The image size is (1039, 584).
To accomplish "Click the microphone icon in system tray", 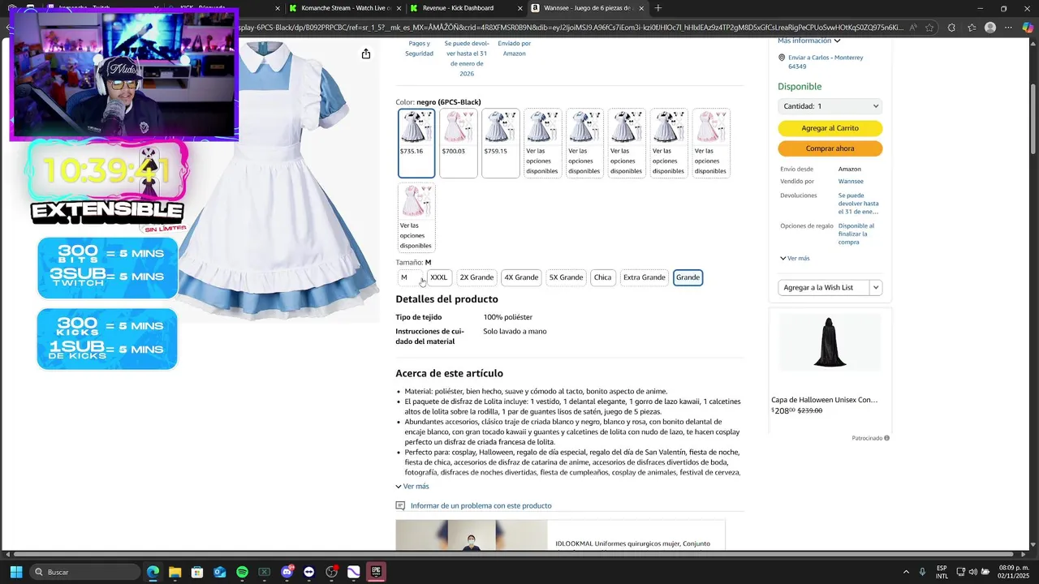I will (x=922, y=572).
